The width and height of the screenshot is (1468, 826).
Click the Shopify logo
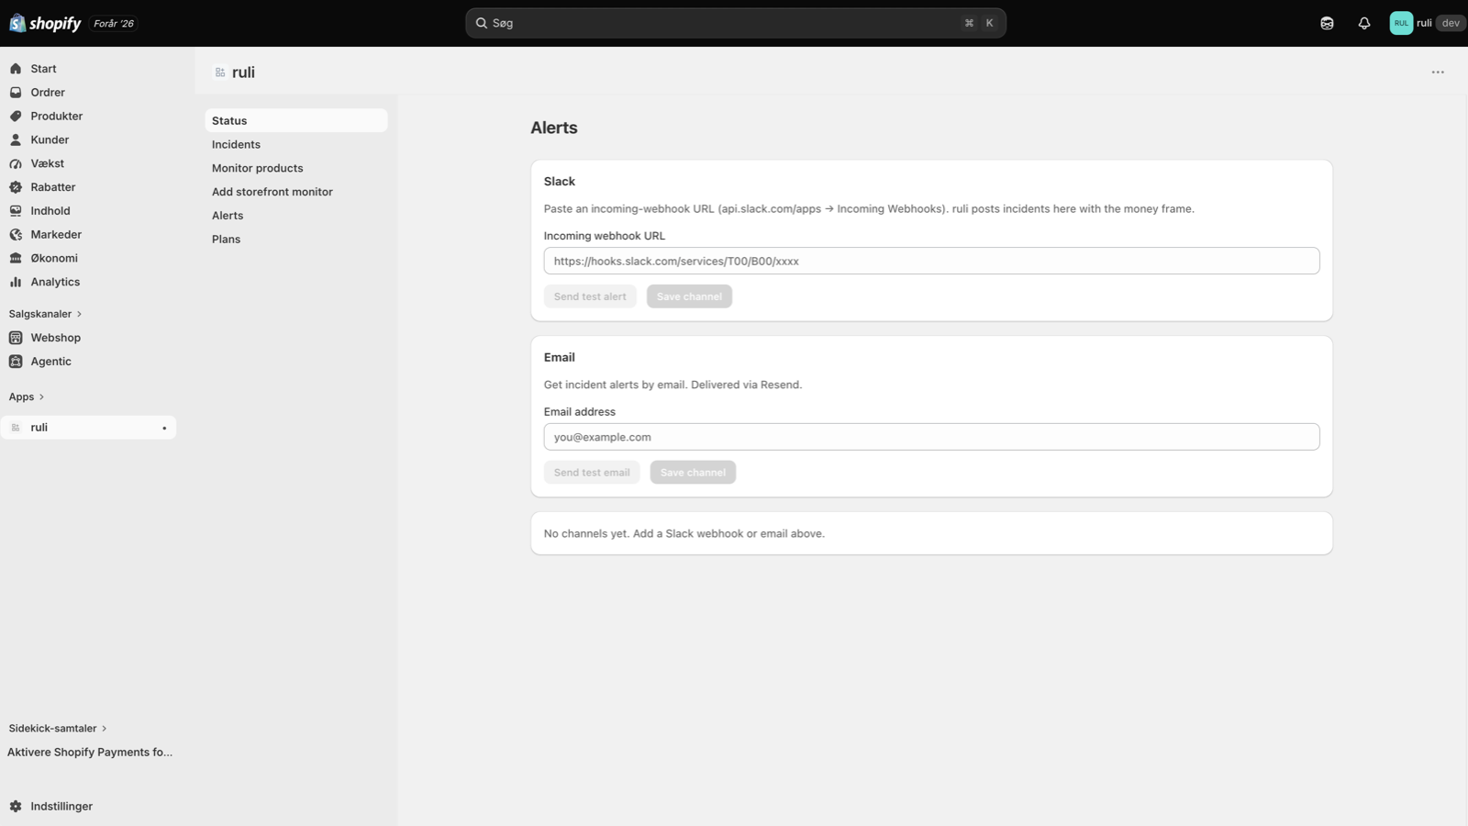point(45,23)
